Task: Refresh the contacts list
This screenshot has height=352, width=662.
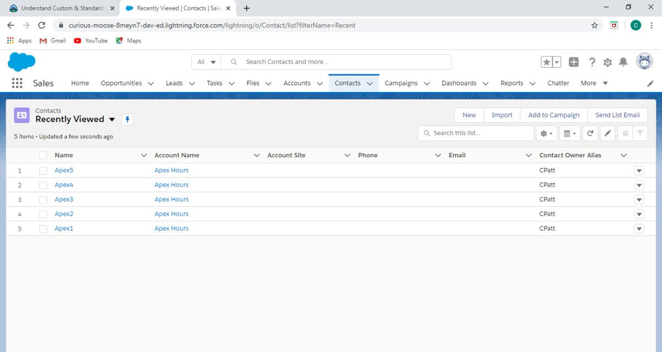Action: 590,133
